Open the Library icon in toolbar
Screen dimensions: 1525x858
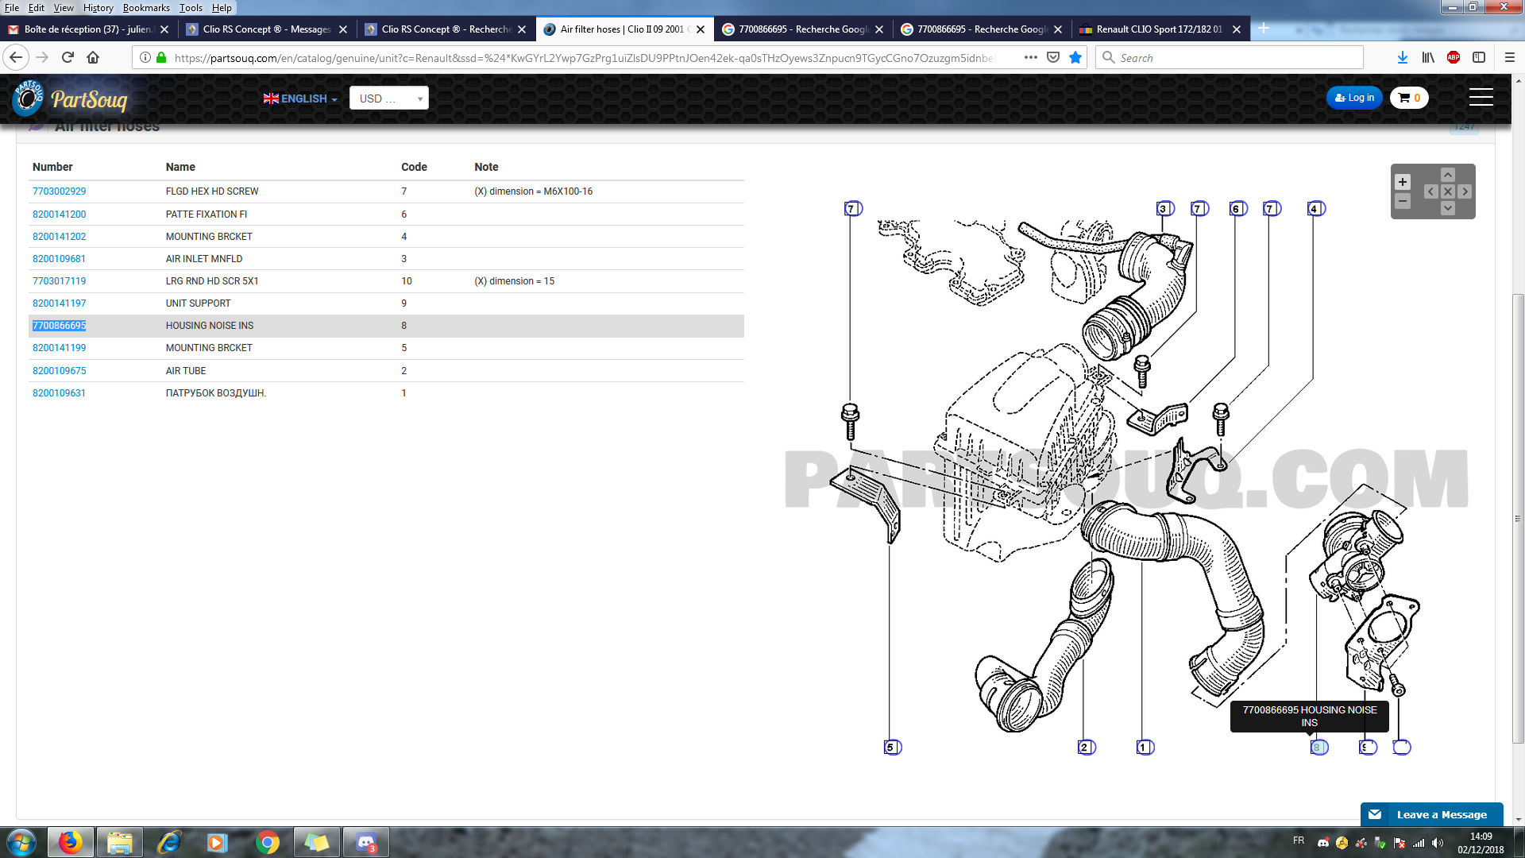point(1428,58)
